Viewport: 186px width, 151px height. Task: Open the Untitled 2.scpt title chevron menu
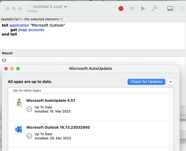(x=66, y=6)
